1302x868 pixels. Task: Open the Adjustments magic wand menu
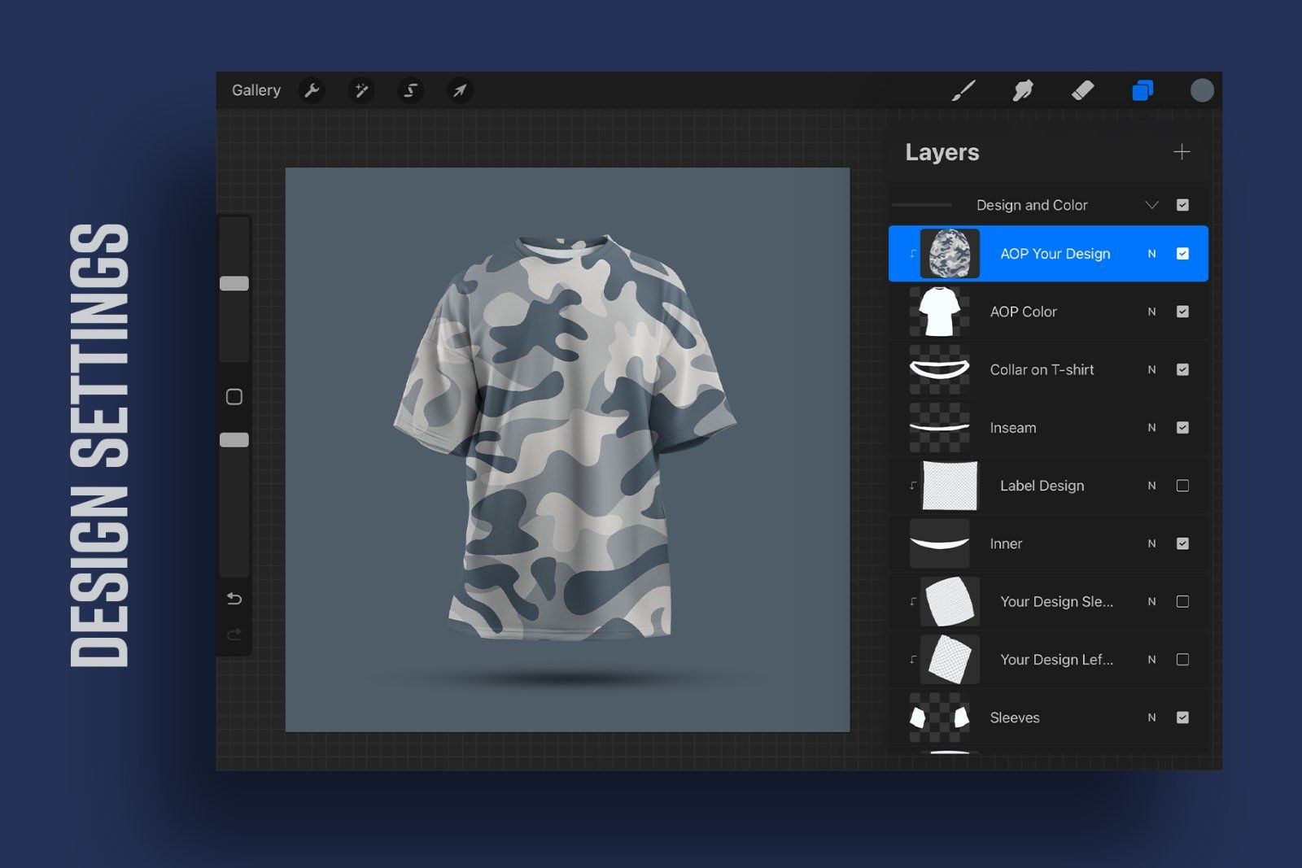point(361,90)
